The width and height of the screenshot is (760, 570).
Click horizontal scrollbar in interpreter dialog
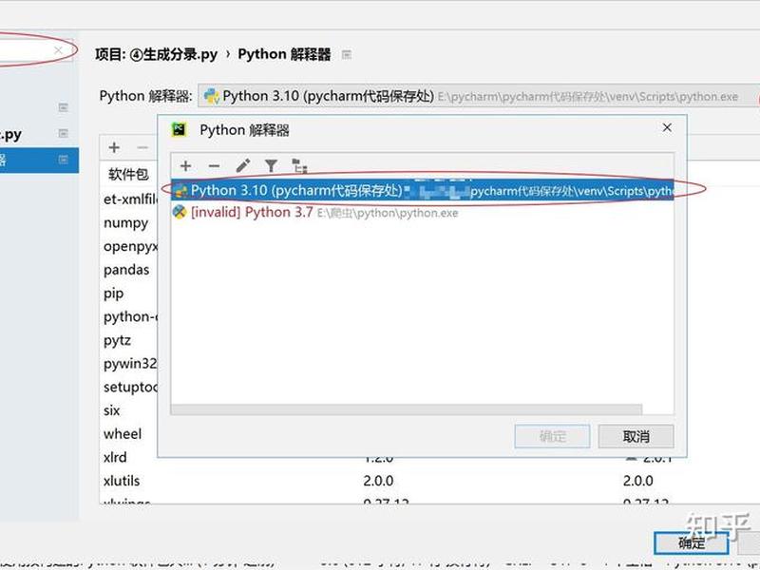coord(407,410)
